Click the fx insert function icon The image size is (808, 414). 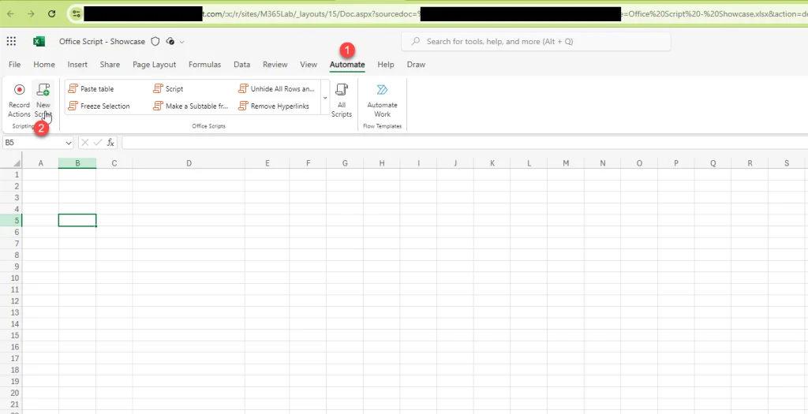[x=110, y=143]
